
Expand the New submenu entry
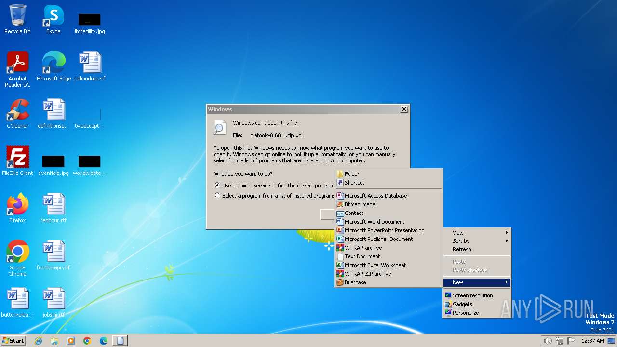(477, 282)
